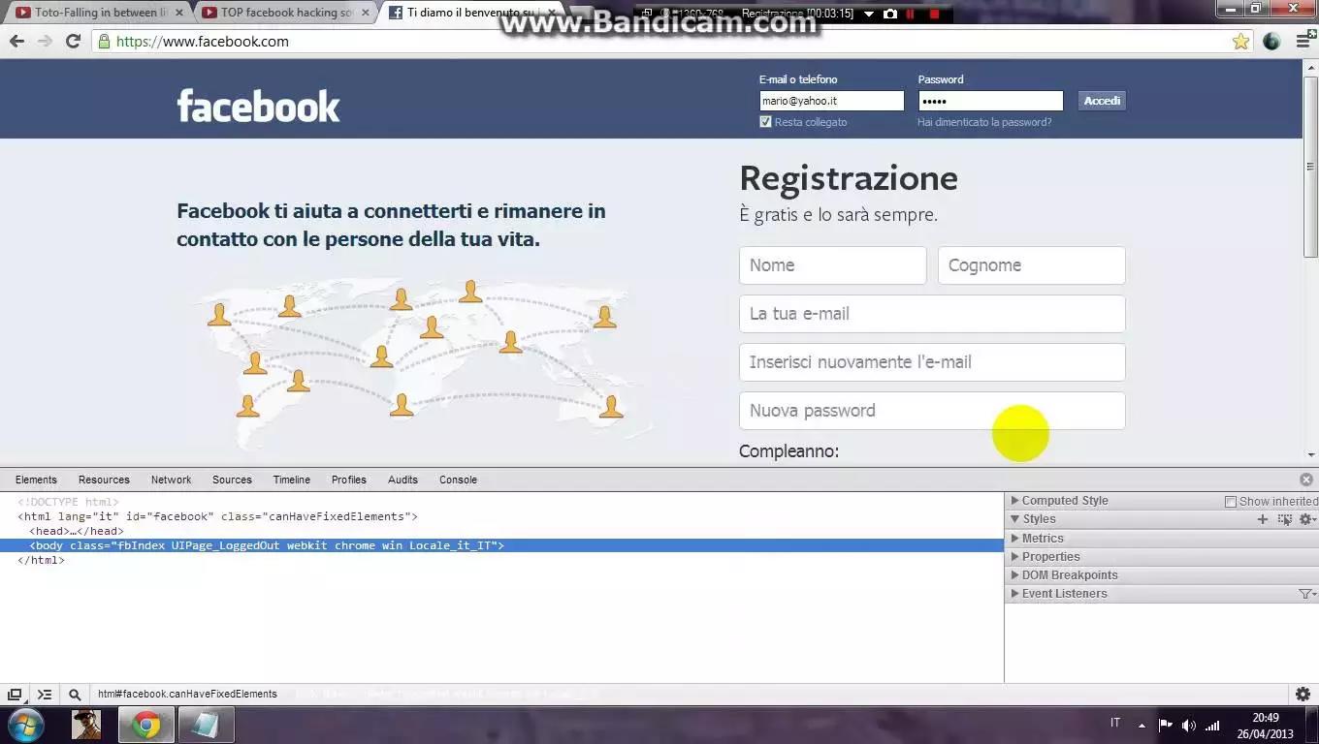
Task: Open the Console panel tab
Action: [458, 480]
